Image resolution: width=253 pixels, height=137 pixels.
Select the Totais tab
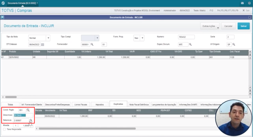10,104
